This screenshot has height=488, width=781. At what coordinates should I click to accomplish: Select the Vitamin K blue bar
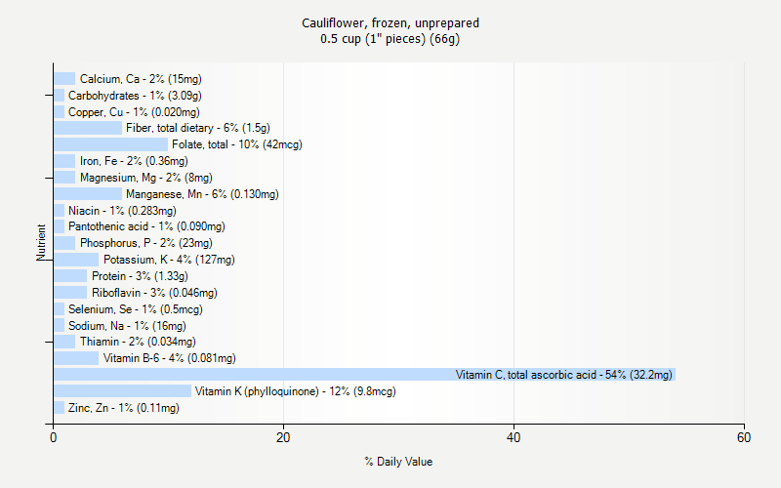[x=123, y=391]
